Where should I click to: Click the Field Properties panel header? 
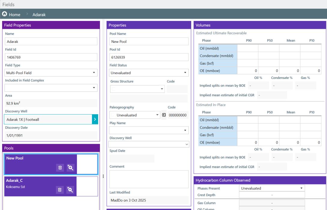click(x=51, y=25)
